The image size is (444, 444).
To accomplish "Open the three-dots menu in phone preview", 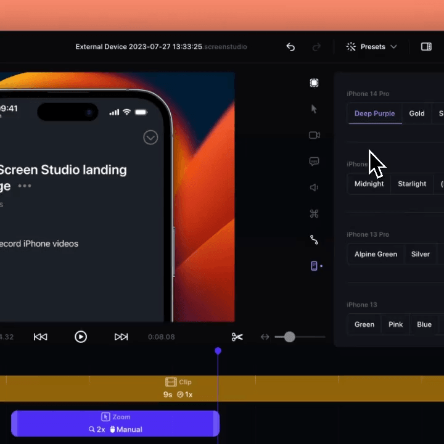I will [25, 186].
